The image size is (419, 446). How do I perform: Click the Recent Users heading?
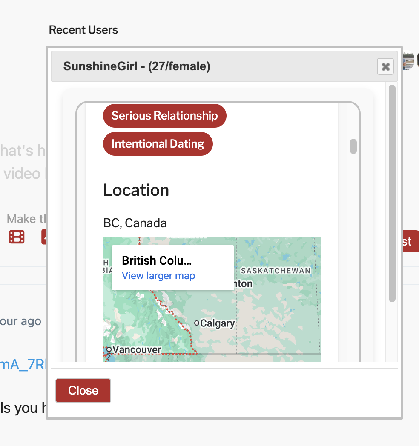coord(83,30)
